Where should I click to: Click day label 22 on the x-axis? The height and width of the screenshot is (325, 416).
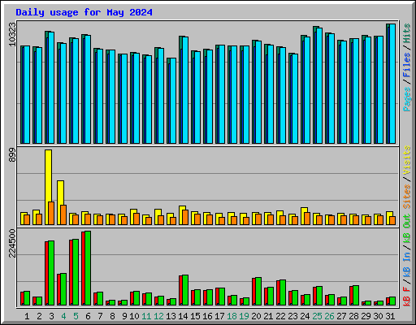tap(280, 316)
